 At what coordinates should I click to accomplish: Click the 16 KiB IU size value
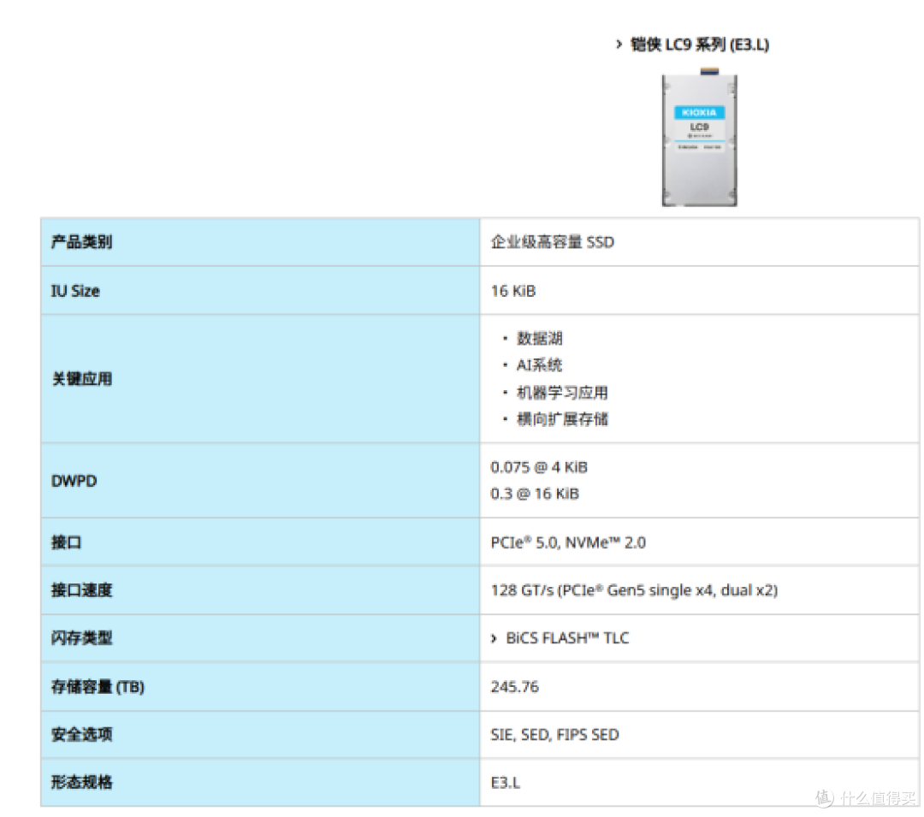tap(513, 291)
